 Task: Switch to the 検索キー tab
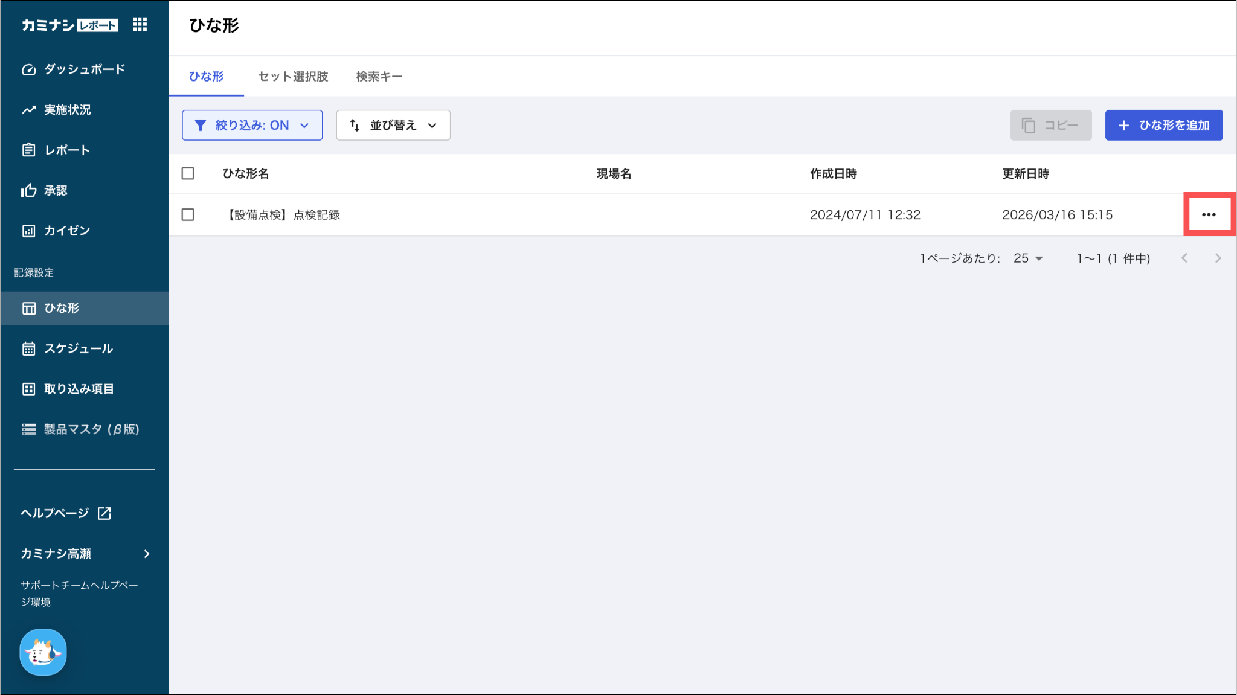[379, 77]
